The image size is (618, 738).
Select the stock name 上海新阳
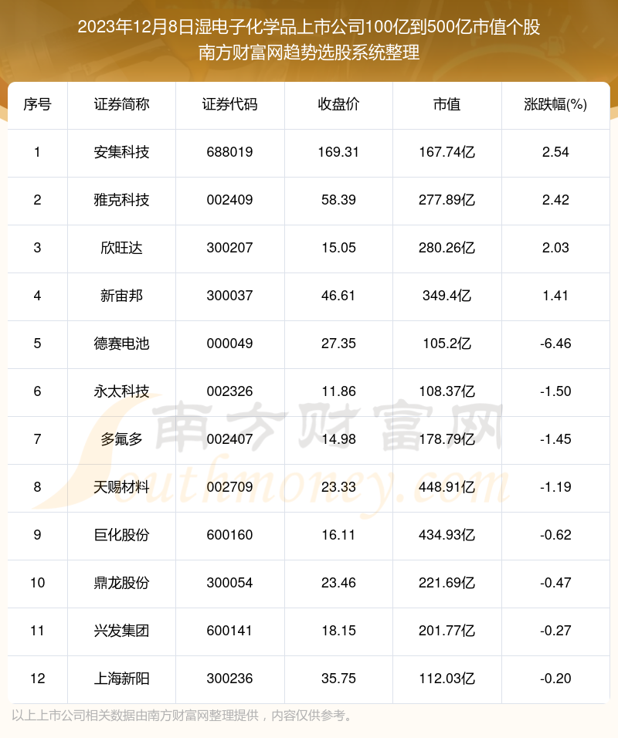pyautogui.click(x=121, y=679)
